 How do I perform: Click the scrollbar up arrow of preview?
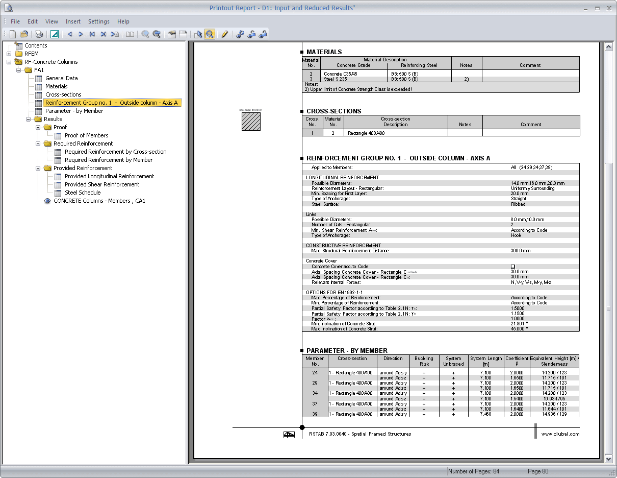(x=608, y=46)
